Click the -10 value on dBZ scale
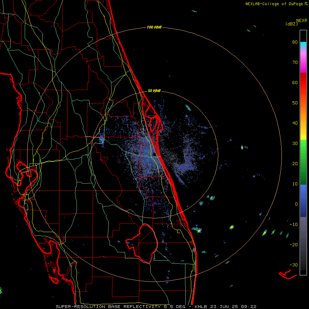 click(x=294, y=225)
